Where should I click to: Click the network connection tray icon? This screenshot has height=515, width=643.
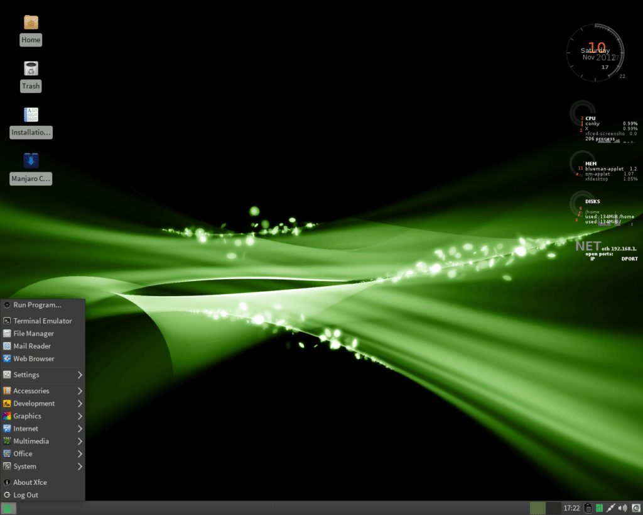pyautogui.click(x=611, y=508)
